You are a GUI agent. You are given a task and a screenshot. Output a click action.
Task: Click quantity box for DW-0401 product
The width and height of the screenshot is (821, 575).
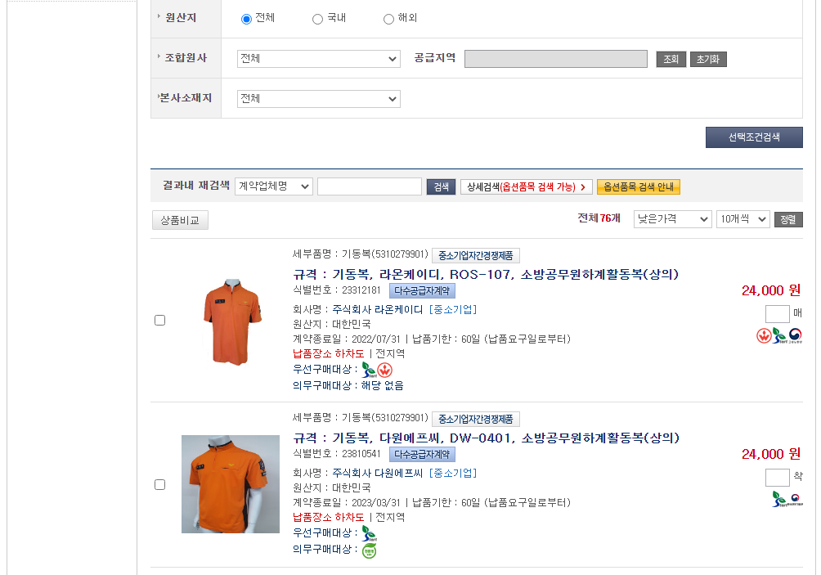point(777,477)
